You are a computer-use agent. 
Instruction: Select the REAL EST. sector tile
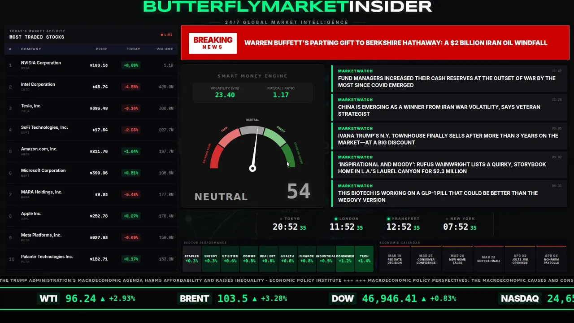[268, 259]
